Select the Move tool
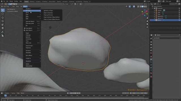Viewport: 181px width, 101px height. (x=3, y=18)
